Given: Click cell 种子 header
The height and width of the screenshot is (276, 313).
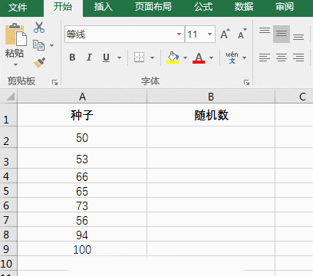Looking at the screenshot, I should (x=82, y=115).
